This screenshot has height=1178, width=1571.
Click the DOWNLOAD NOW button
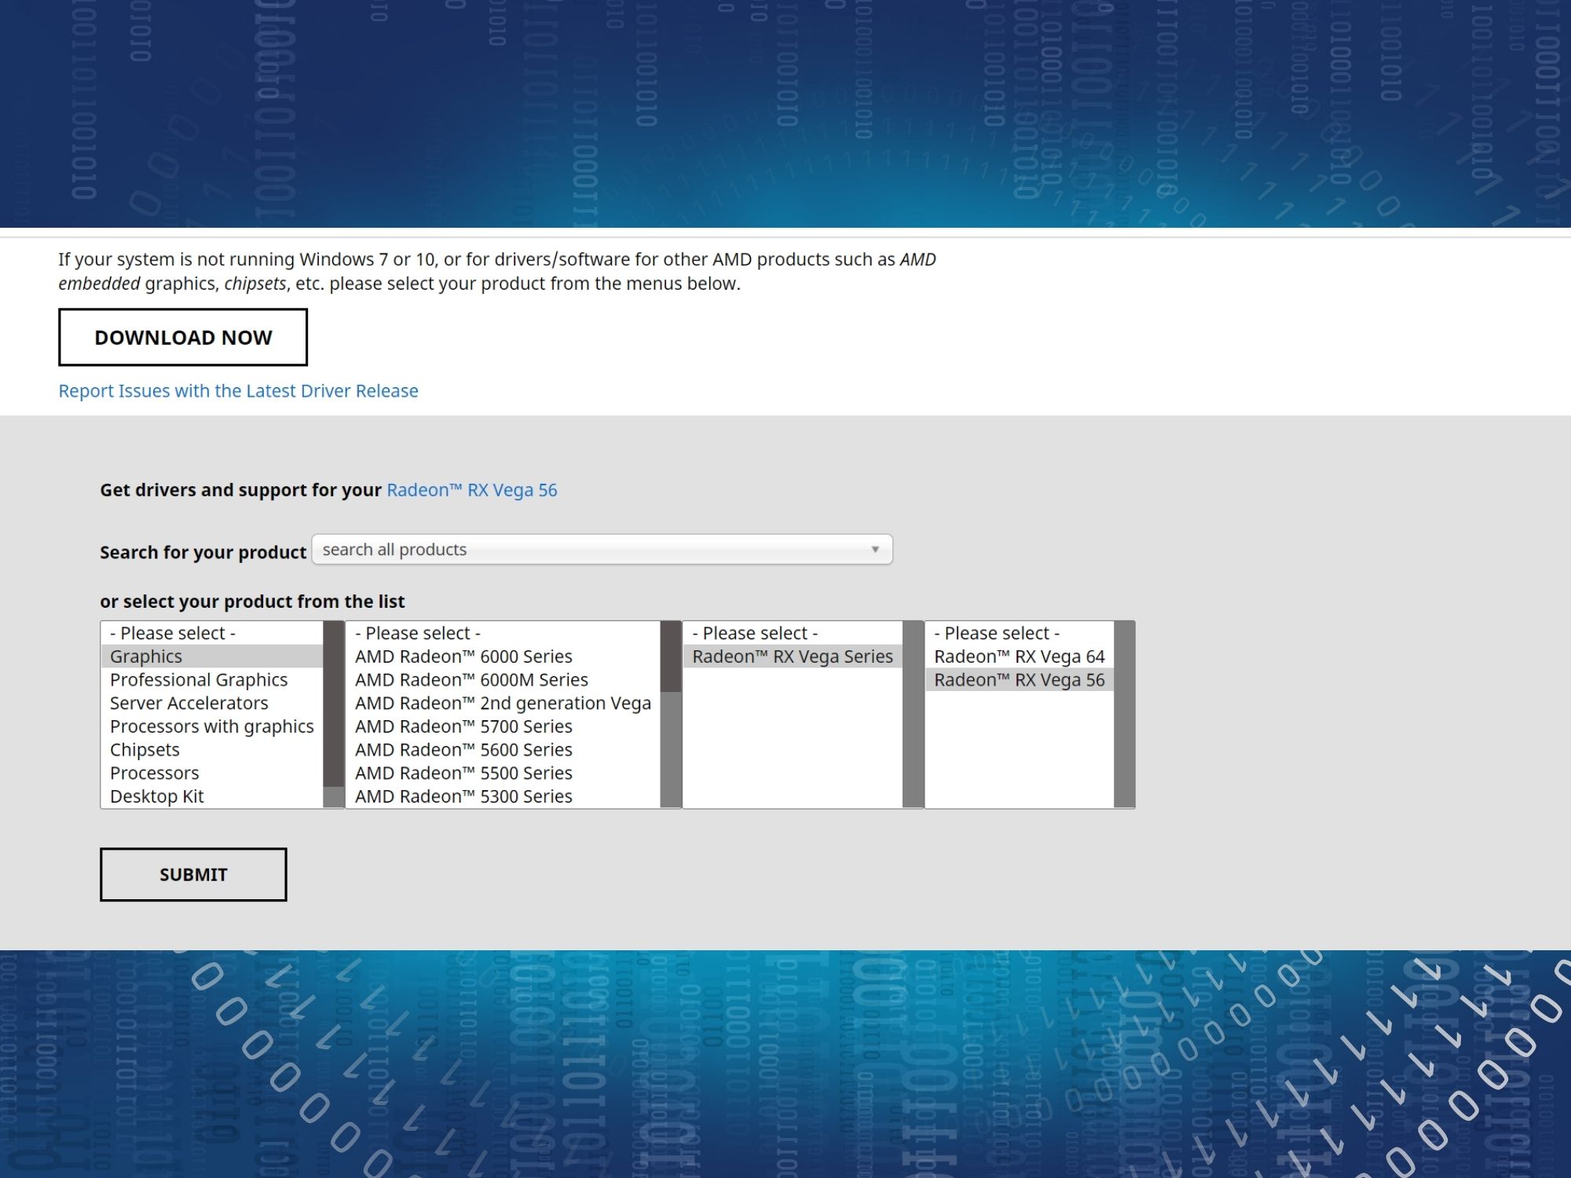pyautogui.click(x=183, y=337)
